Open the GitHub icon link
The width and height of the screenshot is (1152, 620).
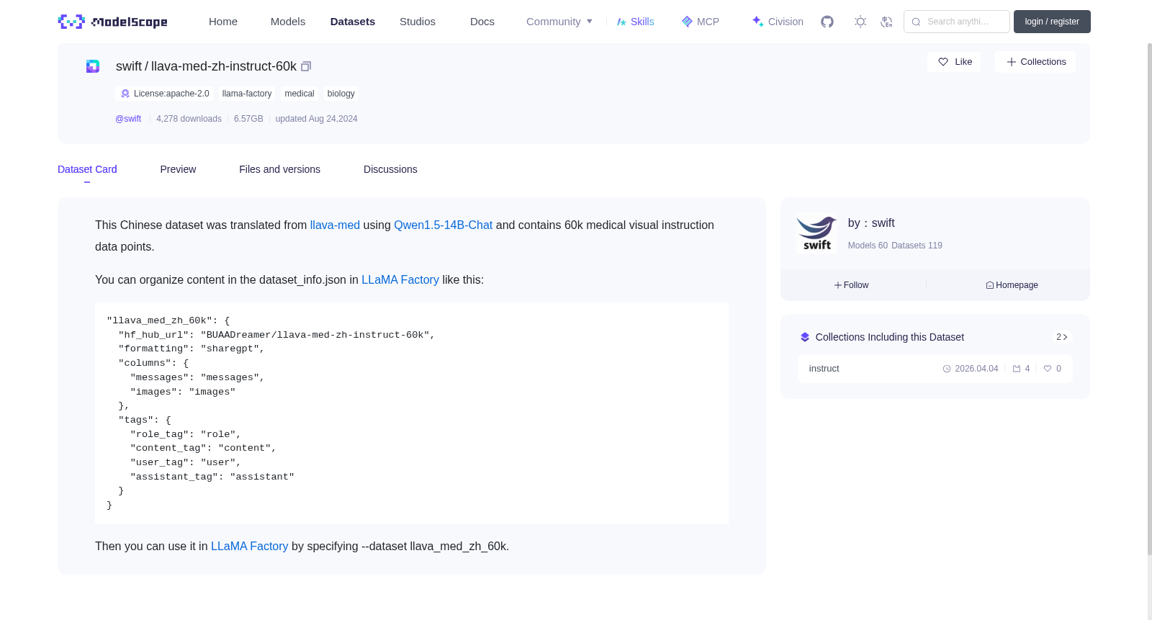point(827,22)
